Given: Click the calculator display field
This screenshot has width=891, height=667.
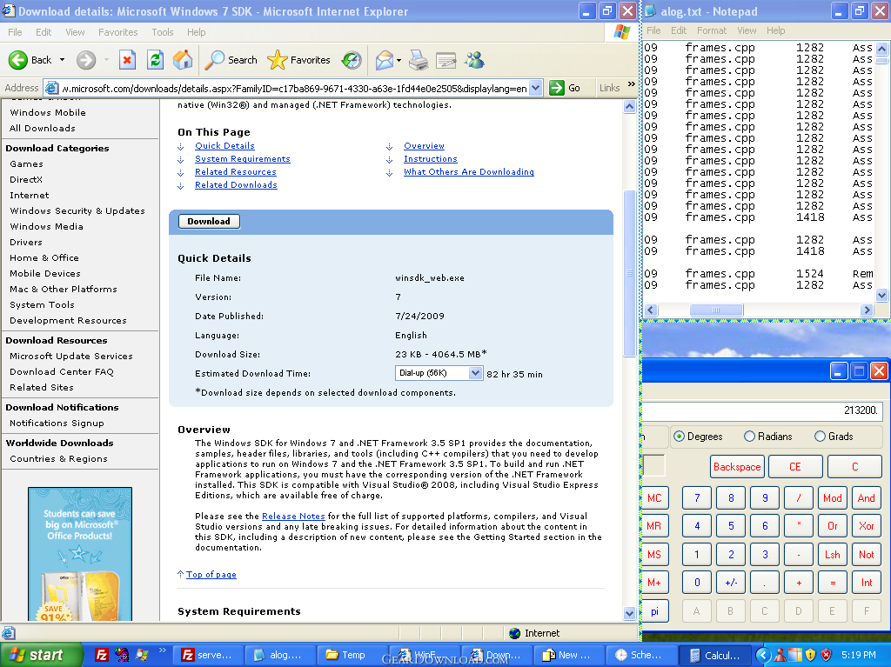Looking at the screenshot, I should point(761,410).
